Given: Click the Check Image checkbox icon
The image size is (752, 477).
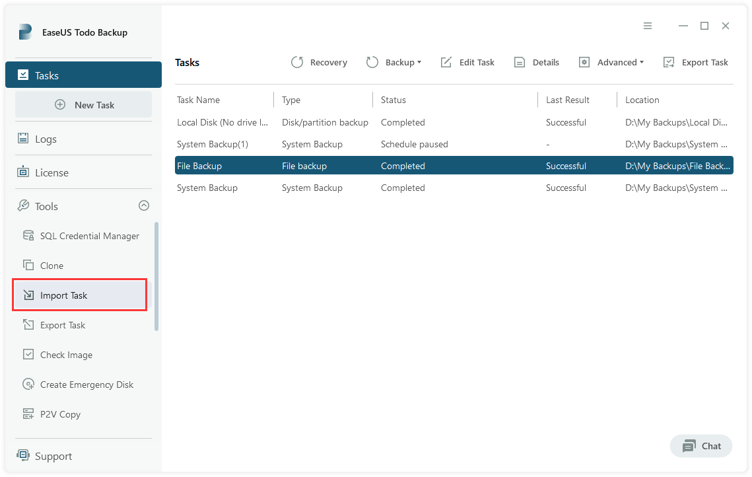Looking at the screenshot, I should click(x=28, y=354).
